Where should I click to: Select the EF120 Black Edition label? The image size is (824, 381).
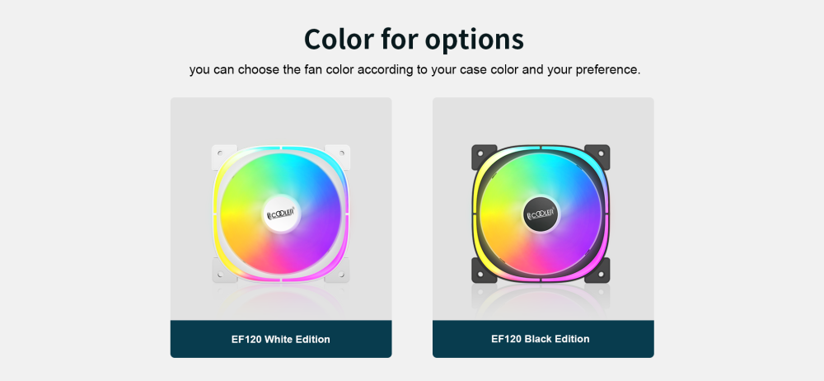point(541,339)
